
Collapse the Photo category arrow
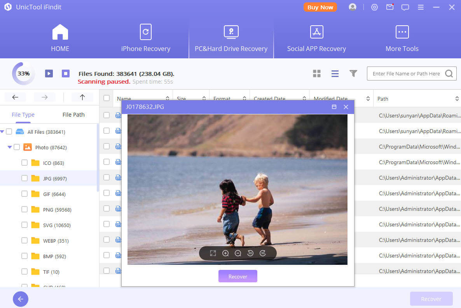tap(10, 147)
